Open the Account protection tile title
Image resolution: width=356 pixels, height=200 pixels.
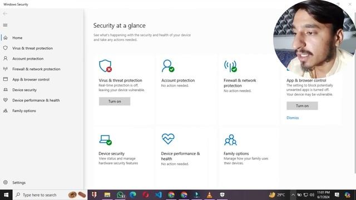[x=178, y=81]
